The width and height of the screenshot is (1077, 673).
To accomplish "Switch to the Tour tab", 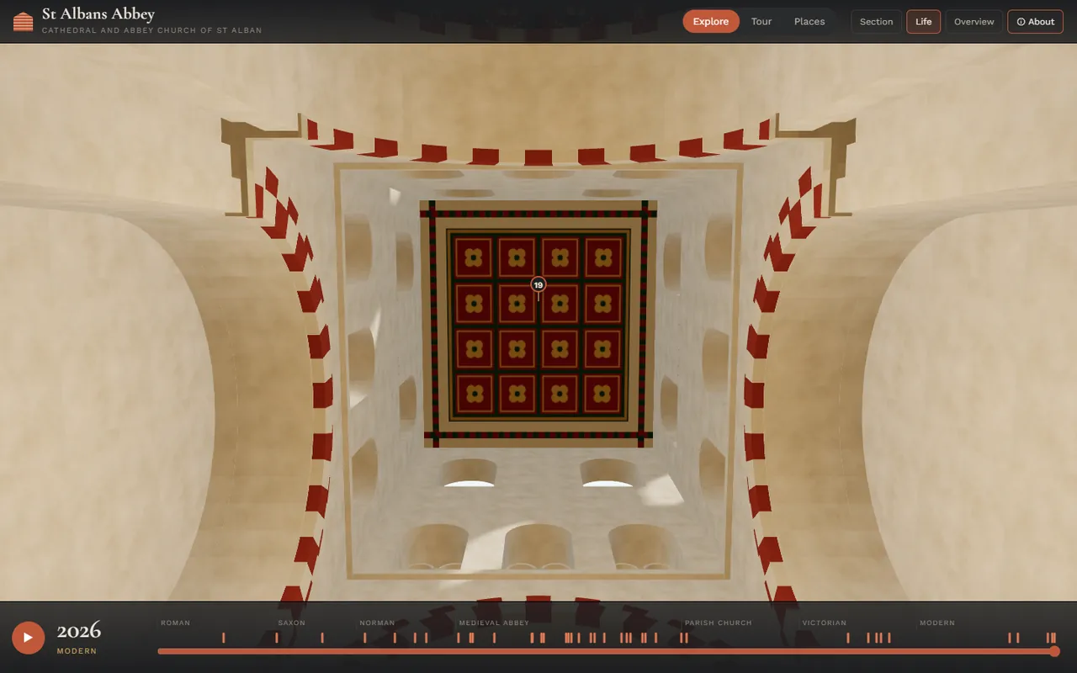I will click(761, 22).
